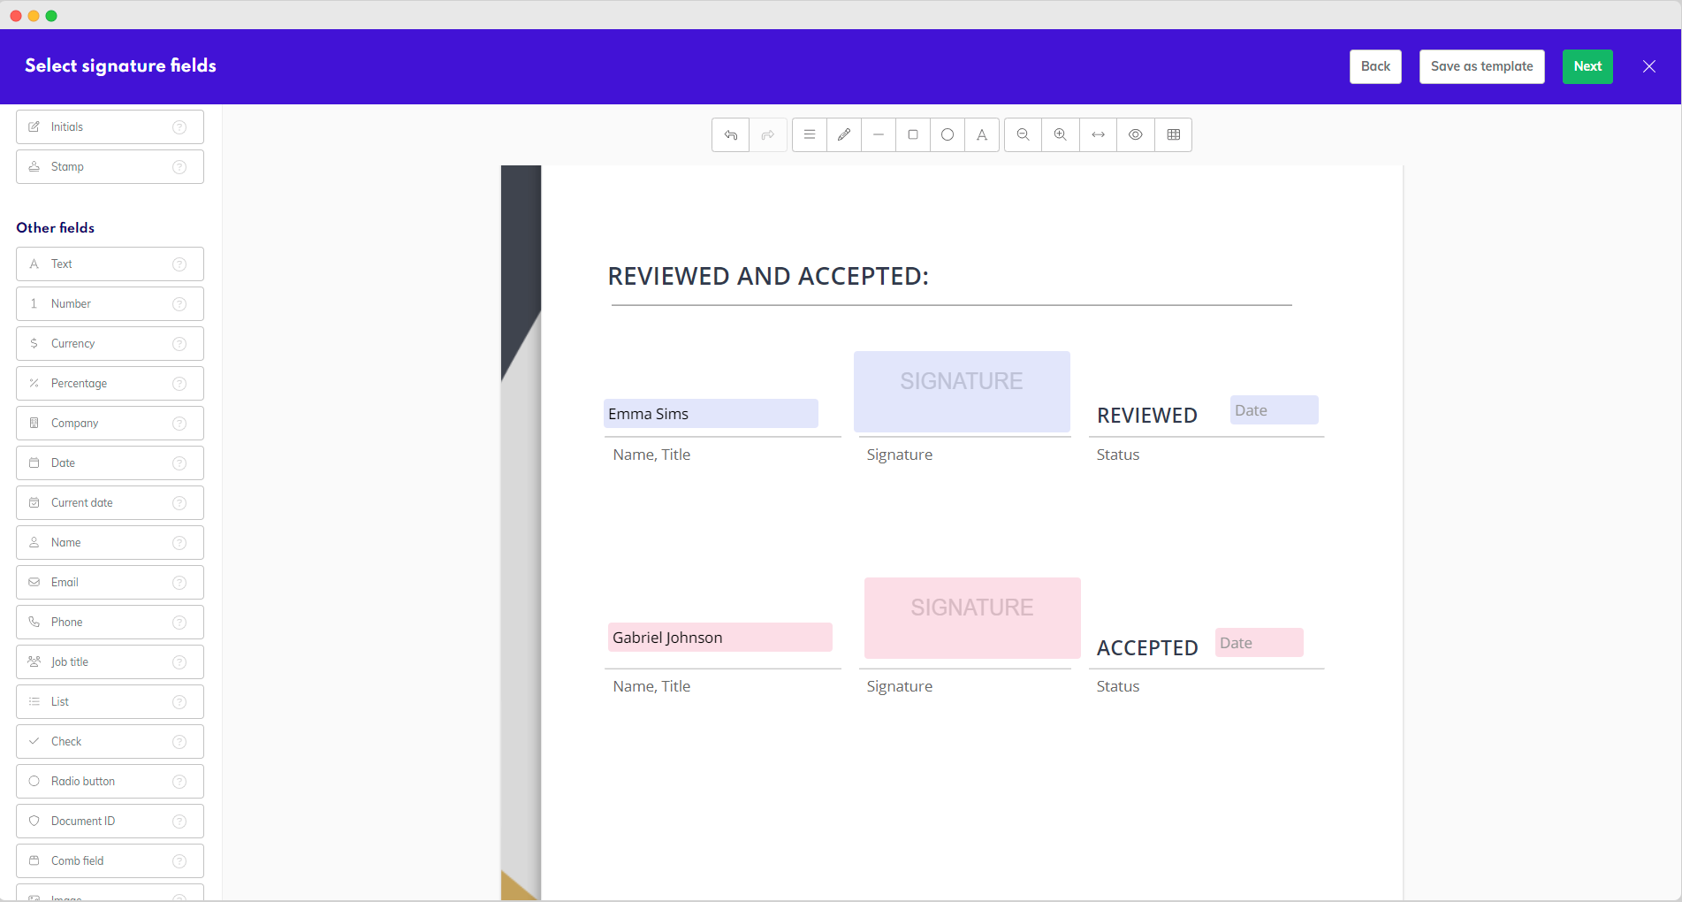This screenshot has height=902, width=1682.
Task: Click the Back button
Action: [x=1375, y=66]
